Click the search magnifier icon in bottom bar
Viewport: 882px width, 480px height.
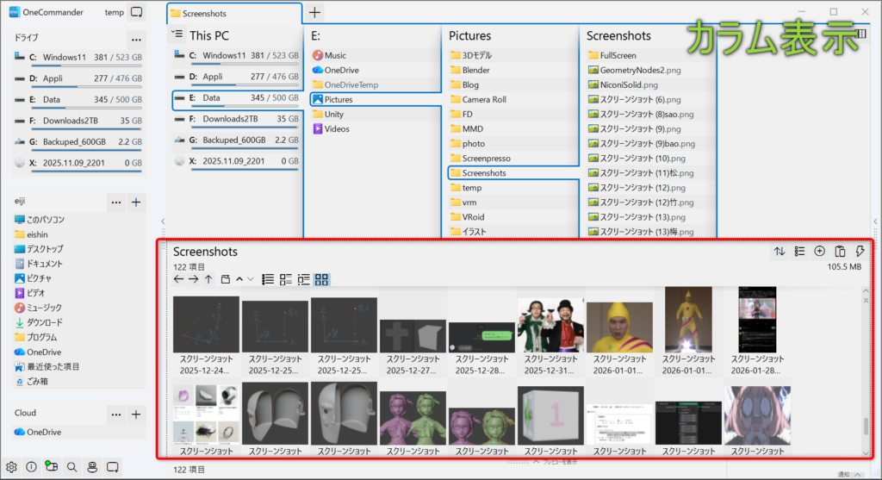(71, 467)
